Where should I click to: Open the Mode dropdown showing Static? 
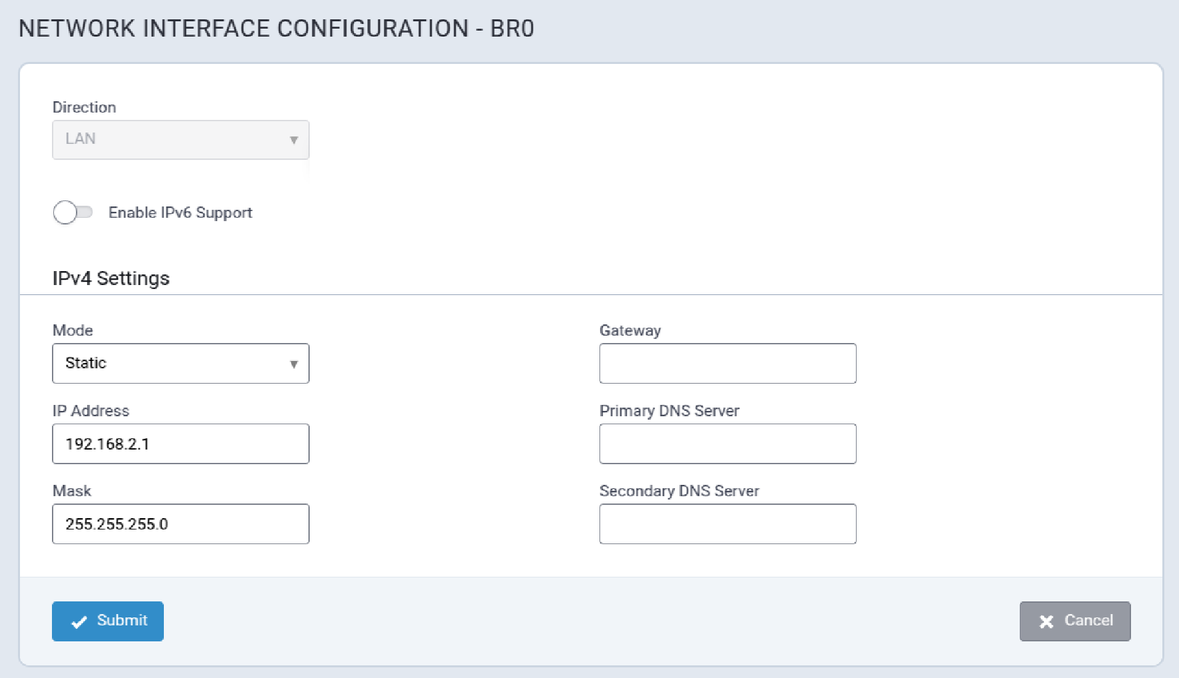click(x=173, y=364)
